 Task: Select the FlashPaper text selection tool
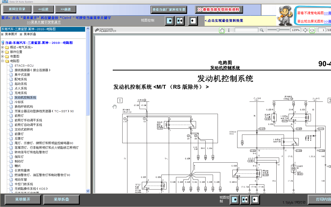tap(229, 30)
